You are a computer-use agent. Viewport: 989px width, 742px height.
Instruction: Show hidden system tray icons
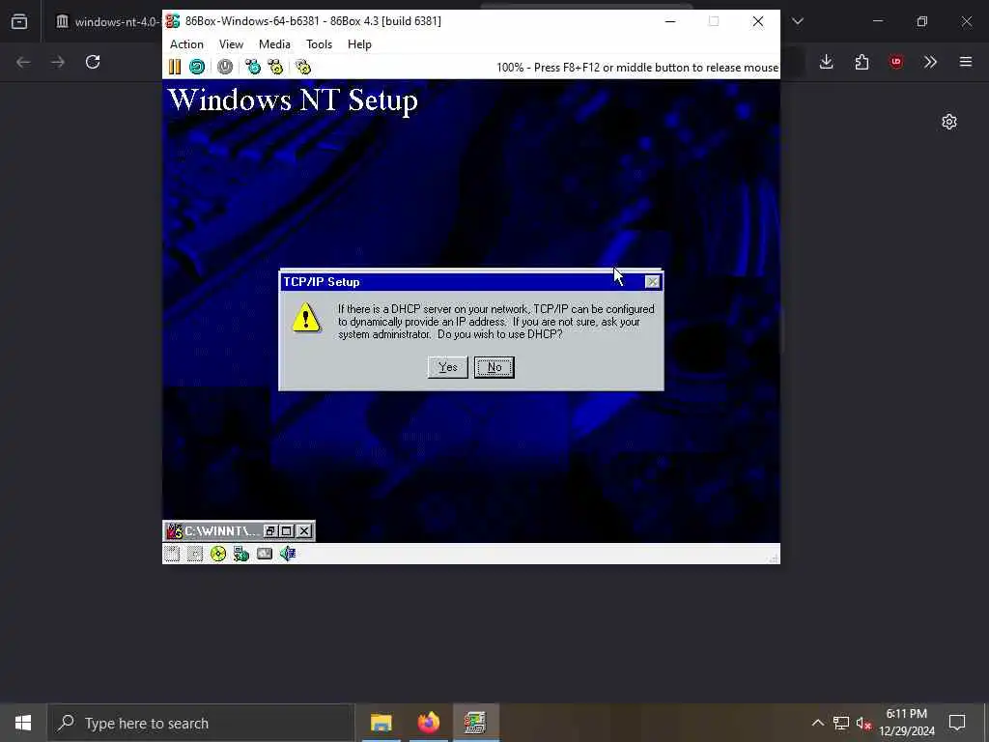pos(817,723)
